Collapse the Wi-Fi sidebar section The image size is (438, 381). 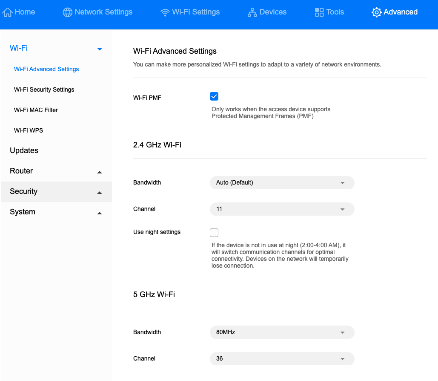[x=100, y=49]
